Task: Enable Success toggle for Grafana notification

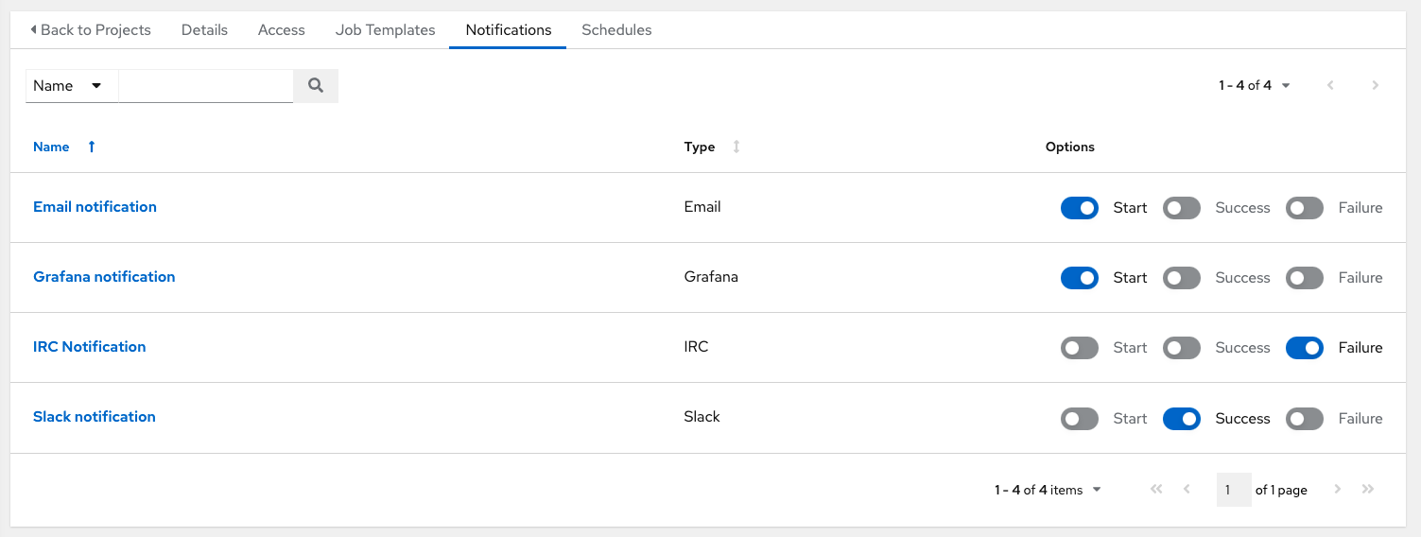Action: [x=1181, y=278]
